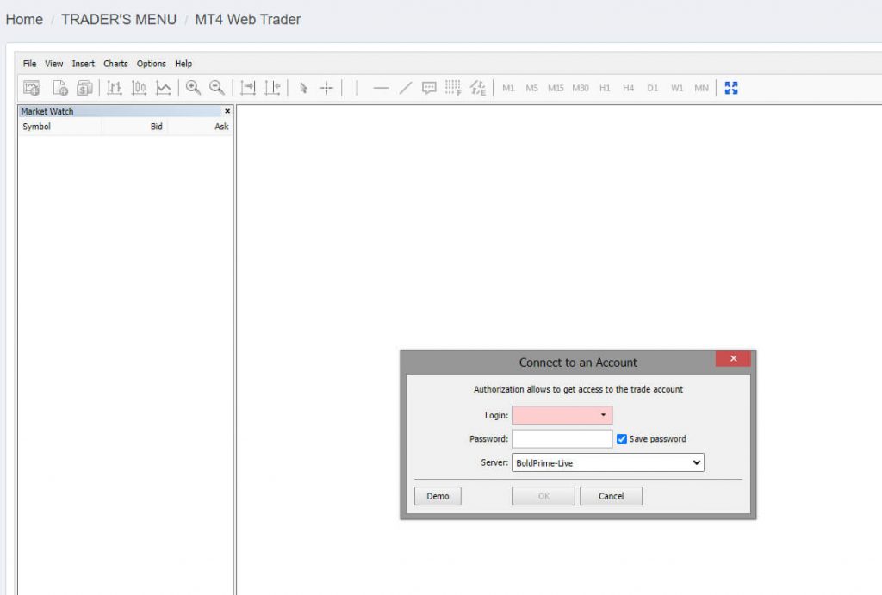Switch to bar chart view
The width and height of the screenshot is (882, 595).
pyautogui.click(x=115, y=88)
